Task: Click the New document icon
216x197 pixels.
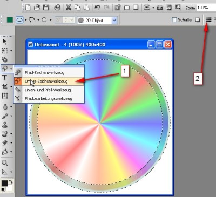Action: (28, 8)
